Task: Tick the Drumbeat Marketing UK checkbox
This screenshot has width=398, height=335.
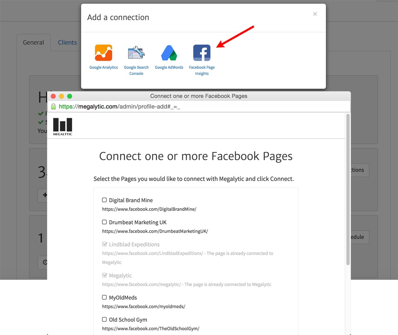Action: coord(104,222)
